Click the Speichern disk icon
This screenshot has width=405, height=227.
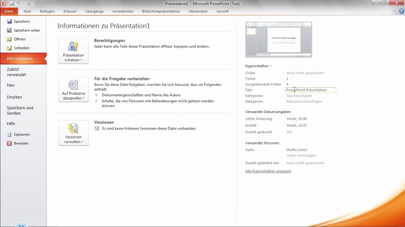tap(9, 21)
